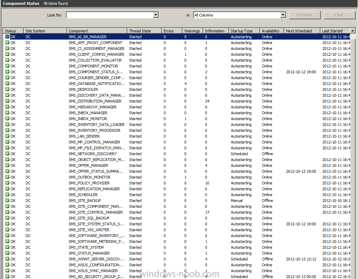Click the status icon for SMS_NETWORK_DISCOVERY
This screenshot has width=359, height=279.
click(7, 154)
